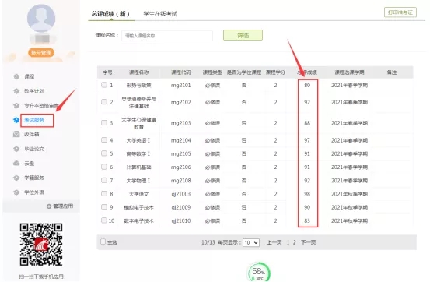Click the grade 98 for 大学语文
Screen dimensions: 430x282
click(307, 194)
